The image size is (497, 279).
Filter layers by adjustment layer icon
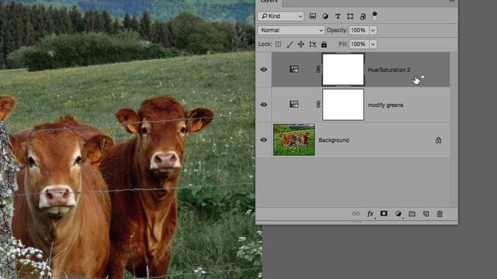[325, 16]
